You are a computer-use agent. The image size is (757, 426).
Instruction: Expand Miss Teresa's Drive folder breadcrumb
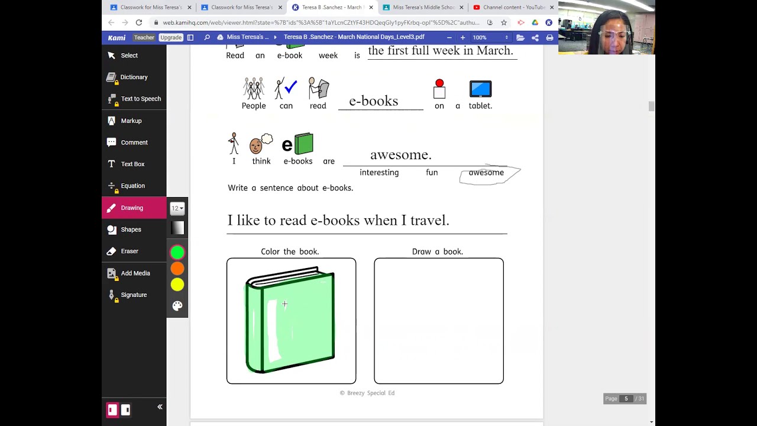coord(248,37)
